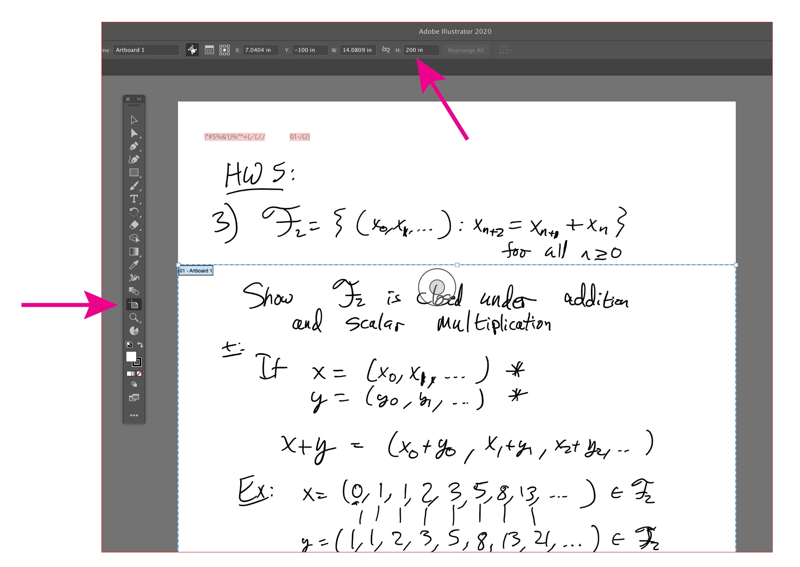Select the Eraser tool
The width and height of the screenshot is (800, 567).
[x=134, y=225]
